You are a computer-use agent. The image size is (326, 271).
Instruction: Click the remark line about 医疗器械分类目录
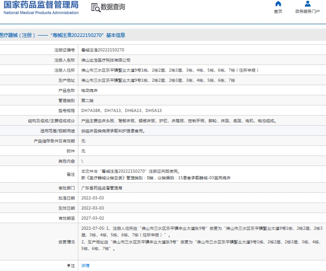156,178
